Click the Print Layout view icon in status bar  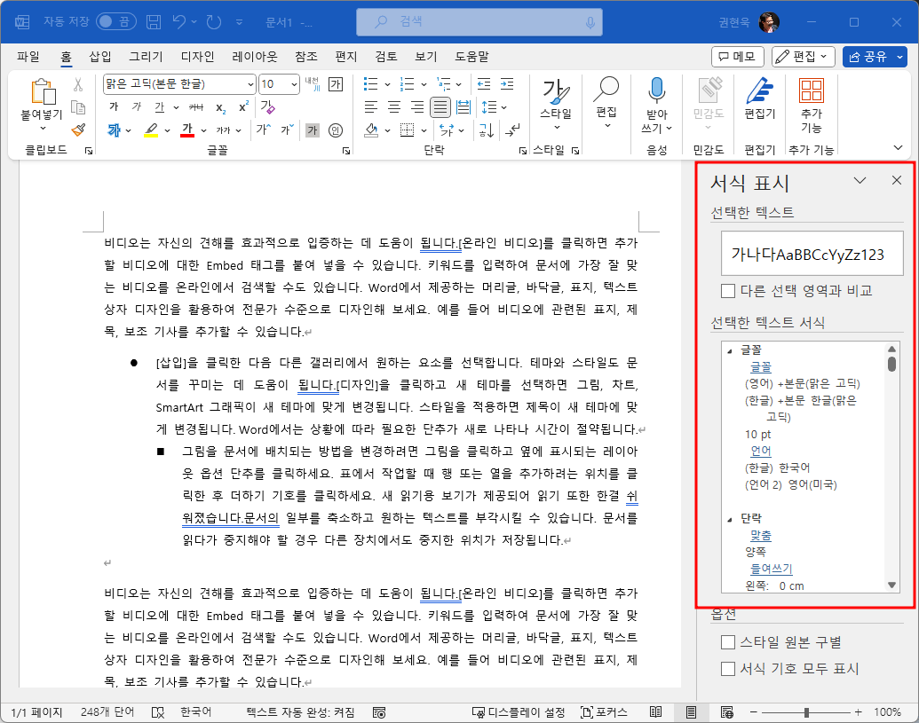coord(691,711)
